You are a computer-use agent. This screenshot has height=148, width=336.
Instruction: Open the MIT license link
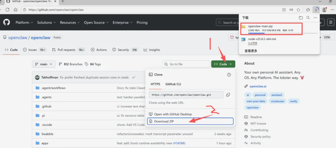(258, 123)
